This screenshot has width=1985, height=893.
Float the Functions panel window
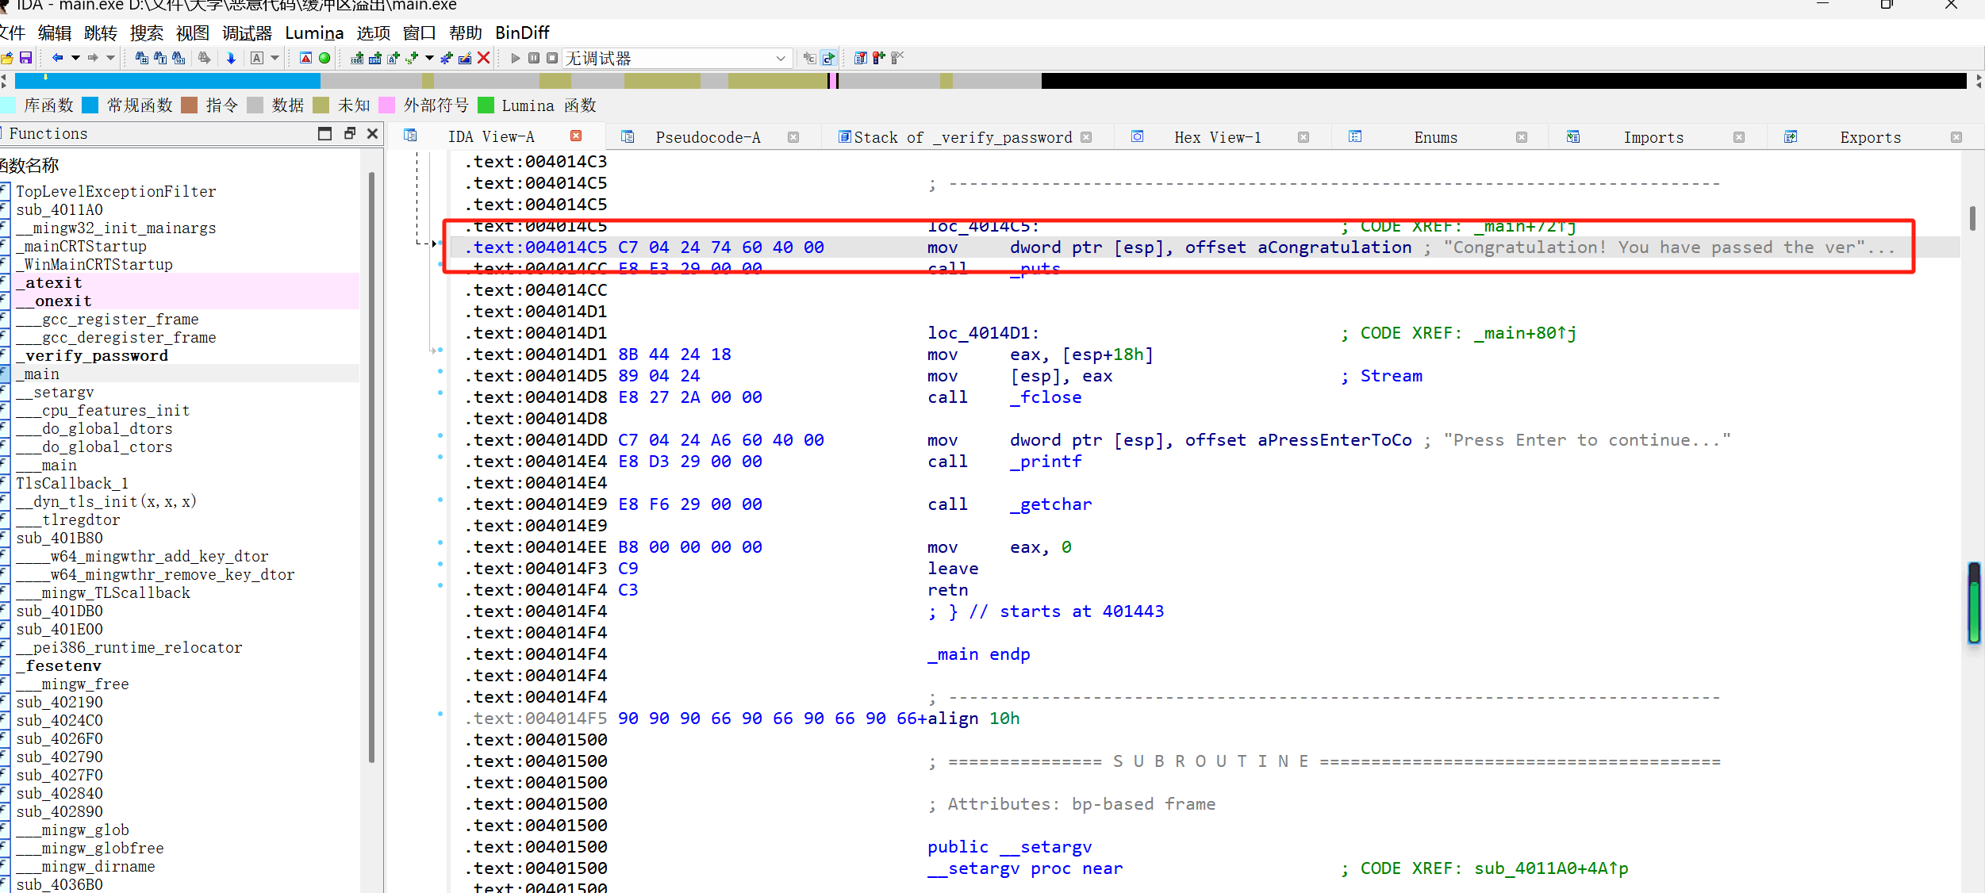point(349,133)
